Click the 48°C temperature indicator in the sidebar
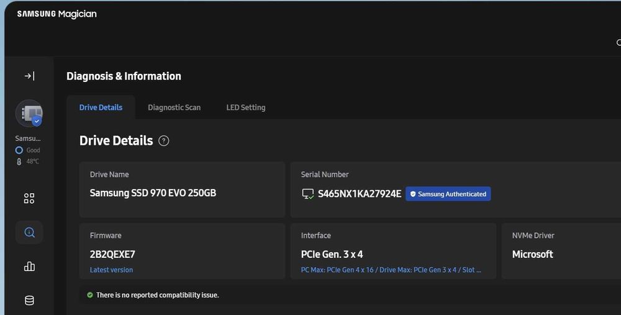This screenshot has height=315, width=621. pyautogui.click(x=28, y=162)
